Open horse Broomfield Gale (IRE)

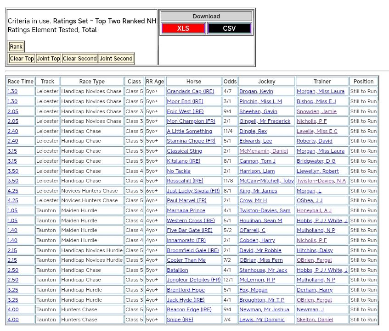tap(192, 250)
